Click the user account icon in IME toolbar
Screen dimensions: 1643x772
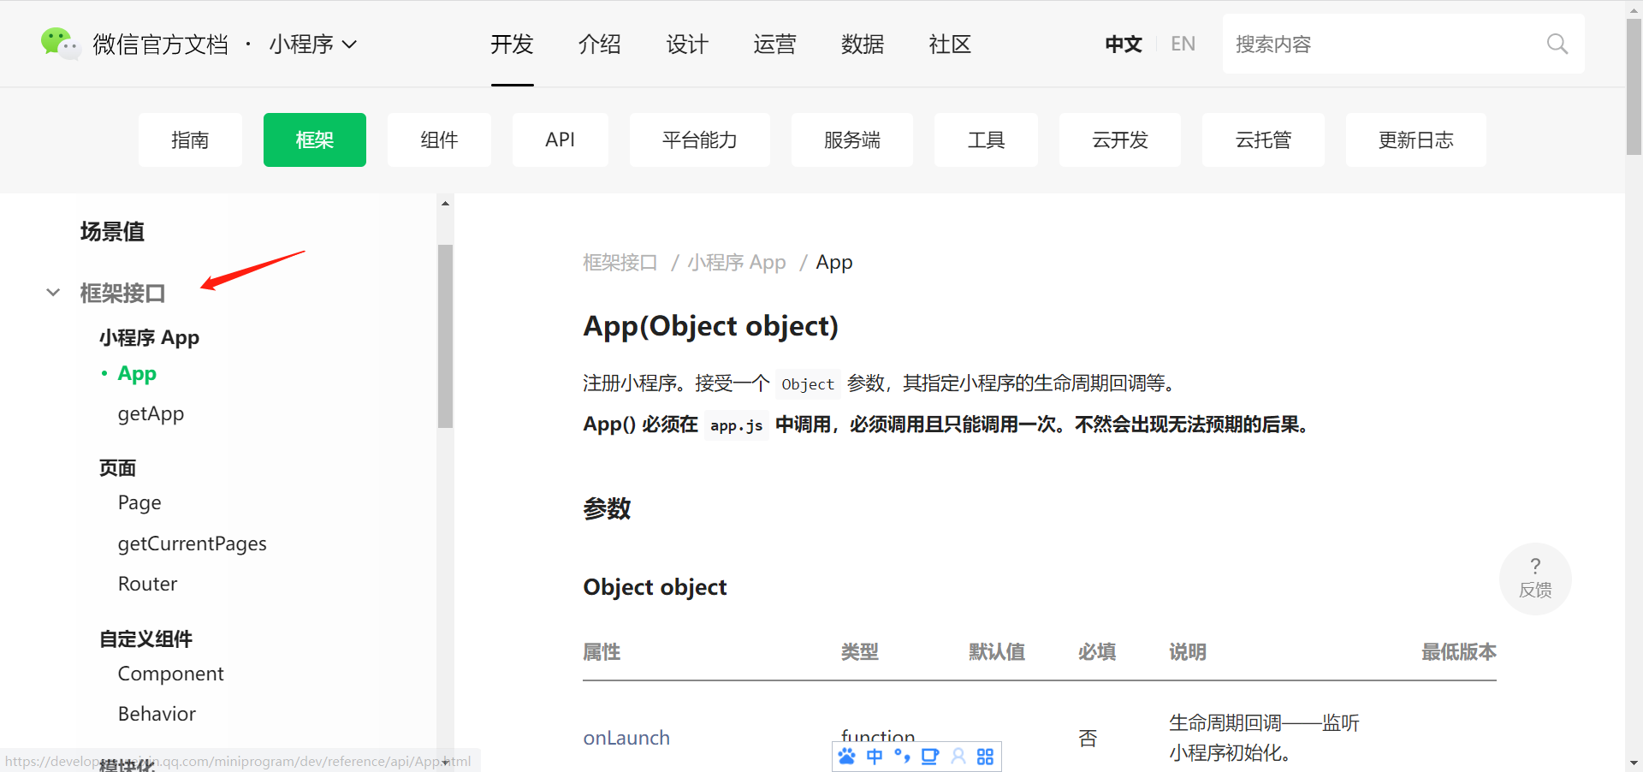point(958,757)
